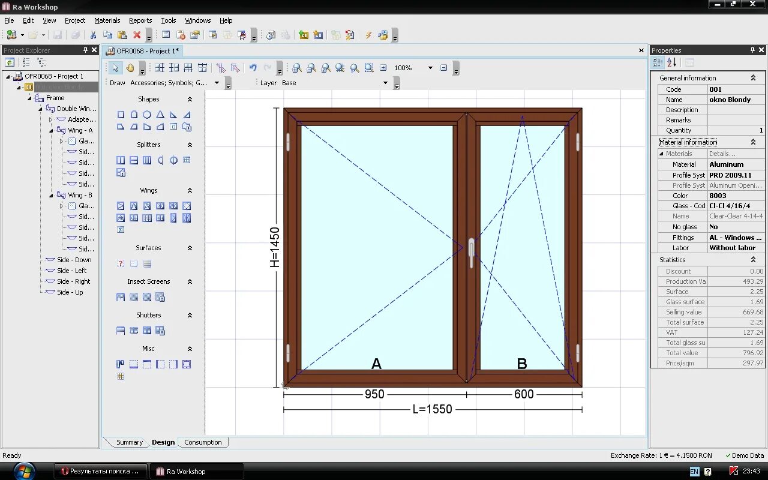Click the zoom to selection rectangle icon
This screenshot has height=480, width=768.
369,68
